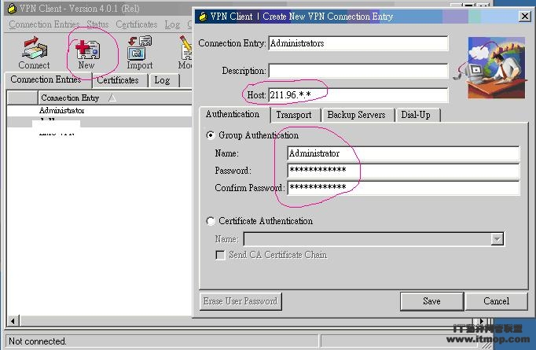Click the Connect toolbar icon
This screenshot has height=350, width=536.
coord(34,48)
